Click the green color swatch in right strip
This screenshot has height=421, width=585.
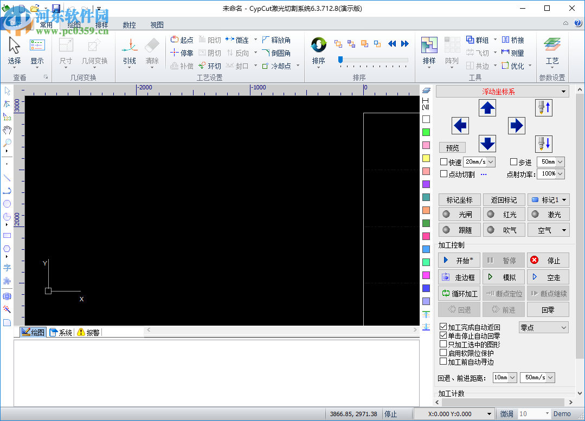coord(425,132)
